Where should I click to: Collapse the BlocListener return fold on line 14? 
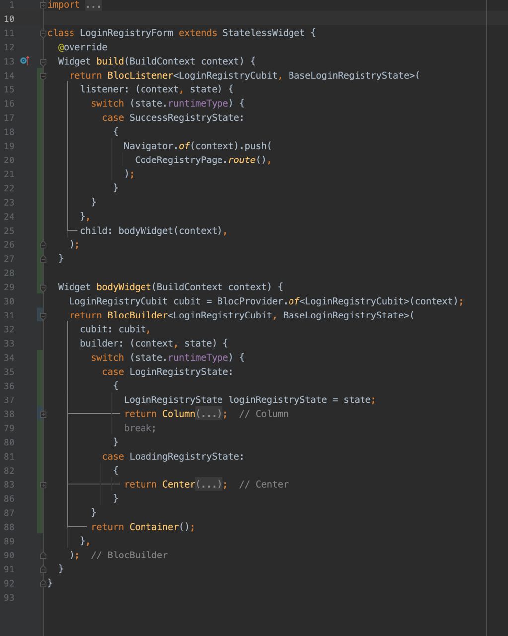click(x=43, y=76)
